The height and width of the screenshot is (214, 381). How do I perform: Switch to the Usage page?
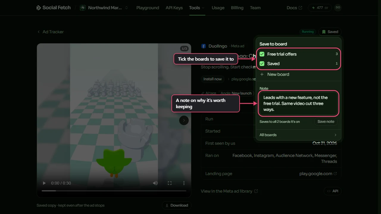pos(218,8)
